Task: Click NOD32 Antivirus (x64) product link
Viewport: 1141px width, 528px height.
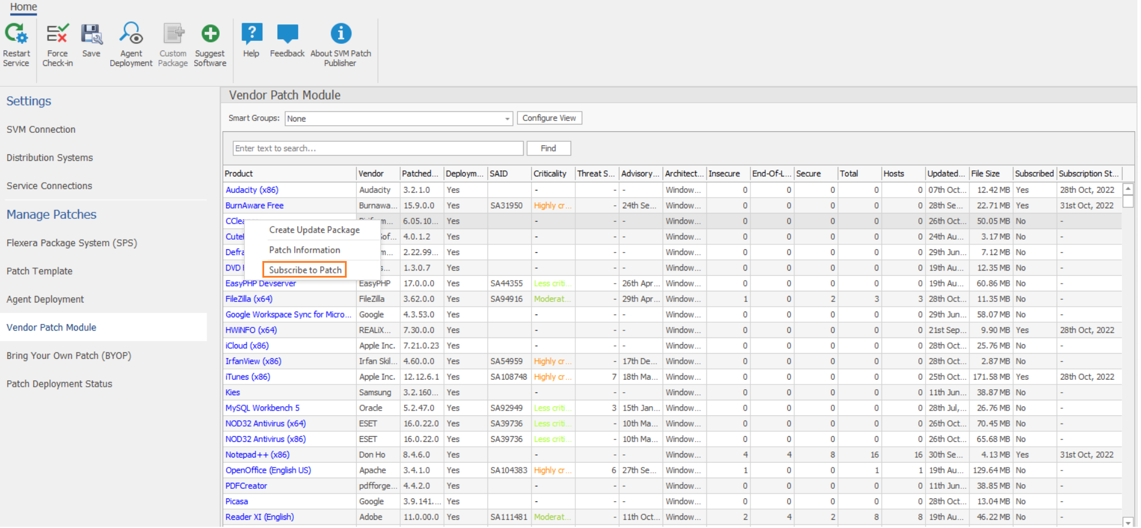Action: click(265, 424)
